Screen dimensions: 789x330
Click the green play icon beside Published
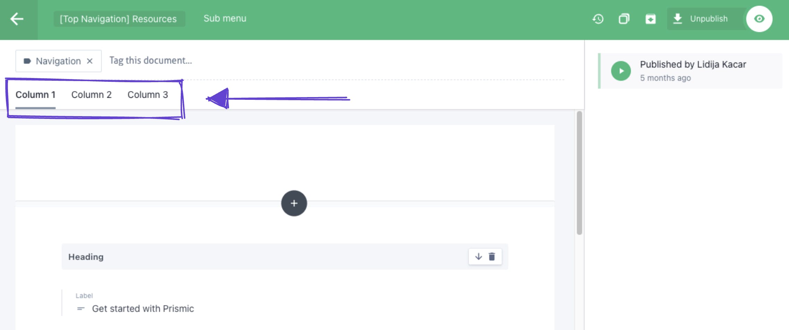(621, 71)
